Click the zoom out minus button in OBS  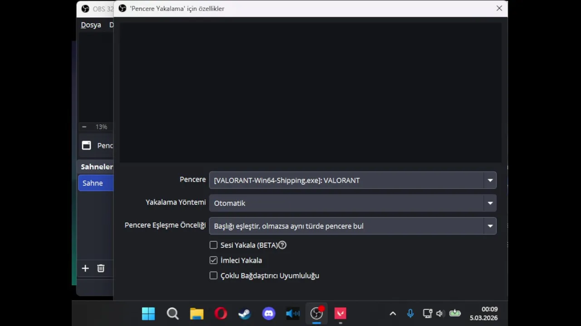click(x=84, y=127)
